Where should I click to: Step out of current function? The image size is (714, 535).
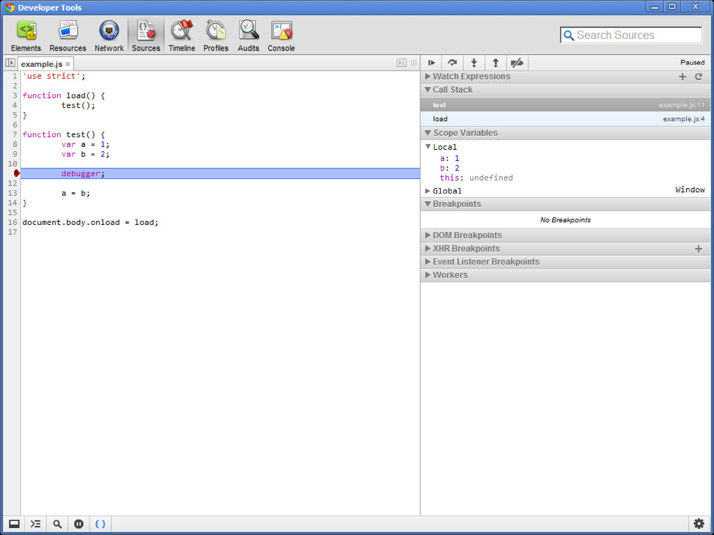tap(496, 63)
